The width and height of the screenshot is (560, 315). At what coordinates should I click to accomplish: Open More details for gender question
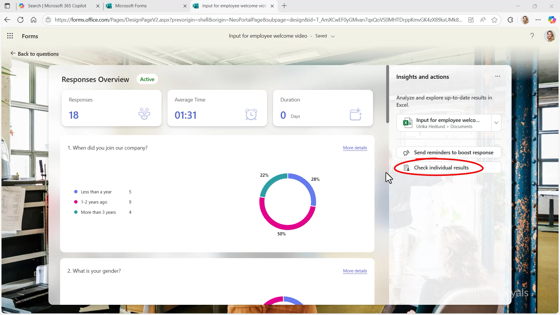355,271
